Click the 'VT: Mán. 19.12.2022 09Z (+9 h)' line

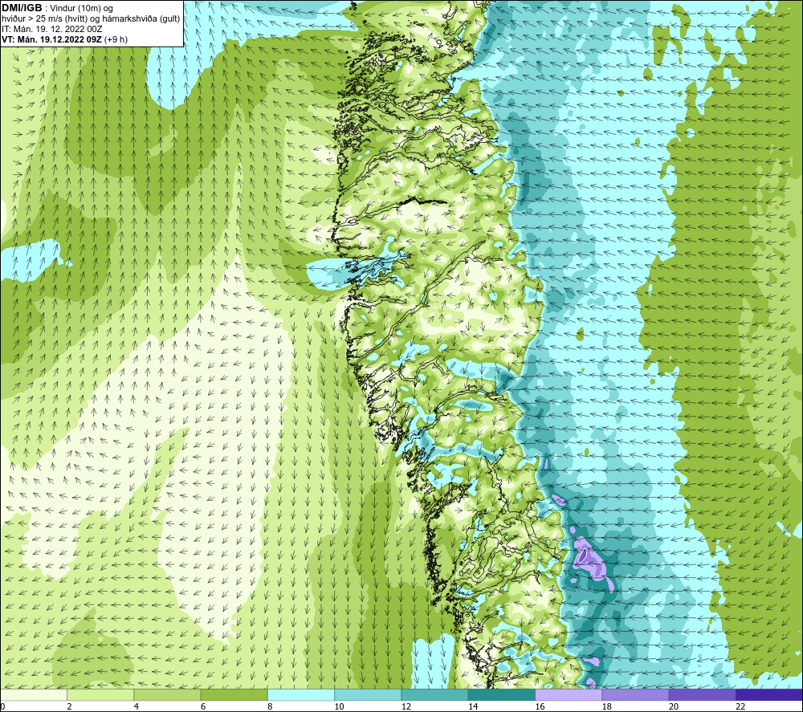click(64, 39)
